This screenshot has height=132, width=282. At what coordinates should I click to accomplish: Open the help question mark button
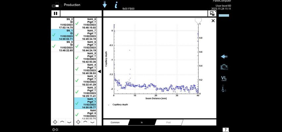click(x=224, y=130)
